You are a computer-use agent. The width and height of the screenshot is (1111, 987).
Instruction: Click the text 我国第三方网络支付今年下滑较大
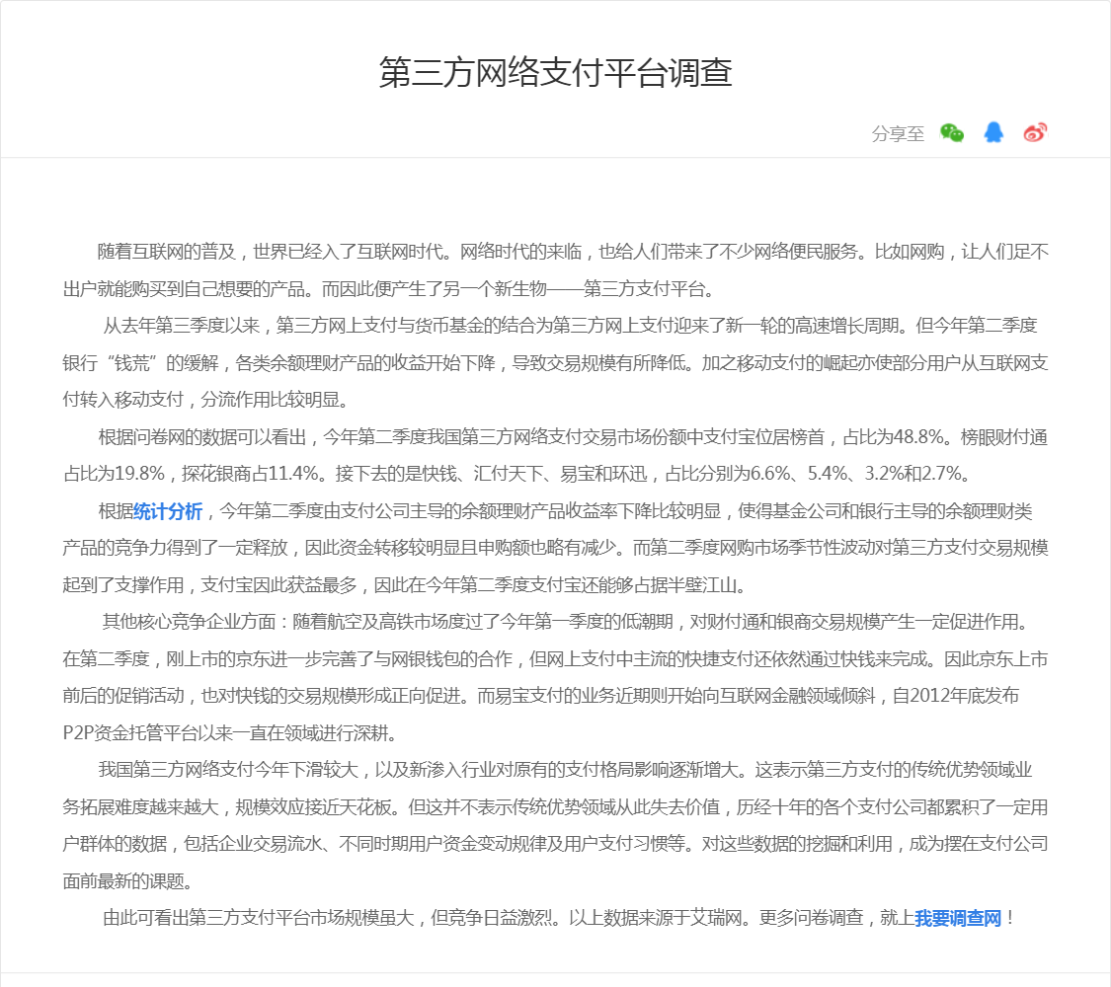click(228, 770)
